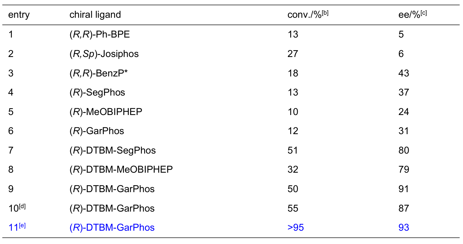Screen dimensions: 463x244
Task: Click the "chiral ligand" column header
Action: [x=95, y=15]
